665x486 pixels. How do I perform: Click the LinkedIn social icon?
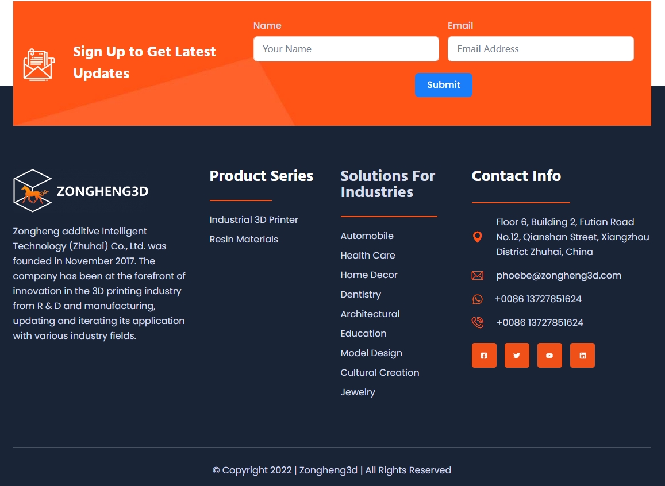coord(582,356)
